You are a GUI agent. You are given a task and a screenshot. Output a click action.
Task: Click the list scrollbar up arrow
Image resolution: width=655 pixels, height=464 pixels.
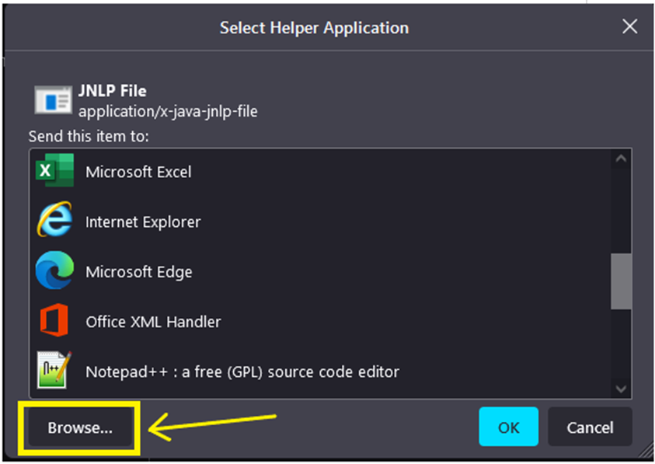click(x=621, y=159)
